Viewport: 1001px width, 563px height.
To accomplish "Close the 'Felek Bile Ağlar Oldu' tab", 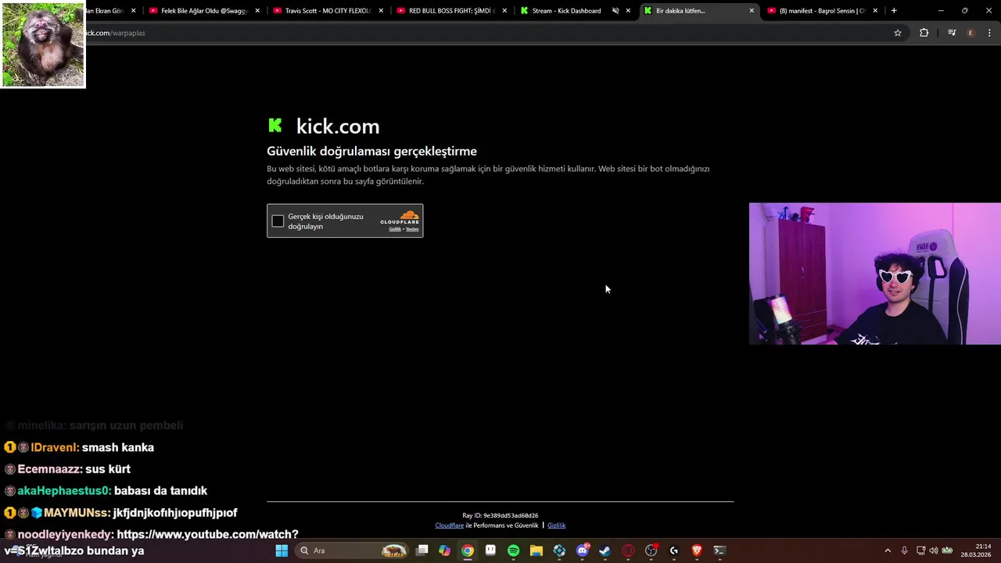I will pyautogui.click(x=257, y=11).
